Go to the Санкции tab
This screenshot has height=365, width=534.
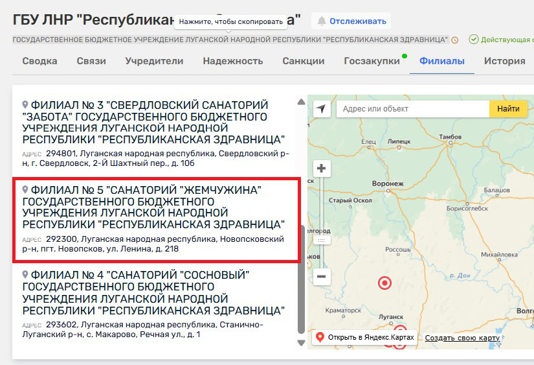coord(304,61)
